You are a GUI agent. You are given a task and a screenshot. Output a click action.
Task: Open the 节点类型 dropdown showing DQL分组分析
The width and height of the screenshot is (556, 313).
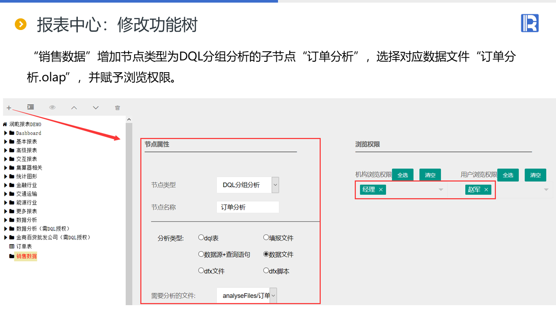(248, 185)
